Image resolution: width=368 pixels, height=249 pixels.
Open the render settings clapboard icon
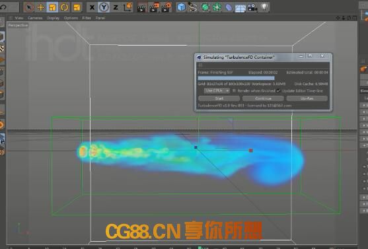click(x=166, y=7)
